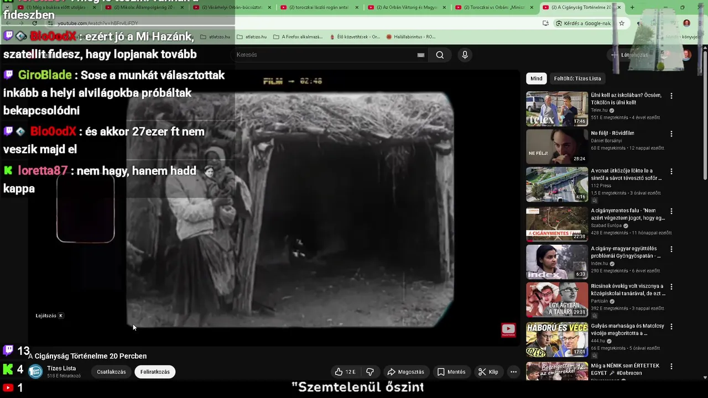The width and height of the screenshot is (708, 398).
Task: Select the 'Mind' filter chip
Action: pos(537,78)
